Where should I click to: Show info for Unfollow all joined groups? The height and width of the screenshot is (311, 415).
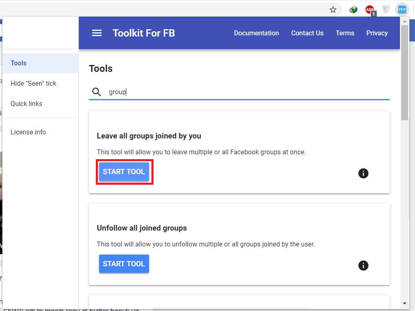click(363, 266)
